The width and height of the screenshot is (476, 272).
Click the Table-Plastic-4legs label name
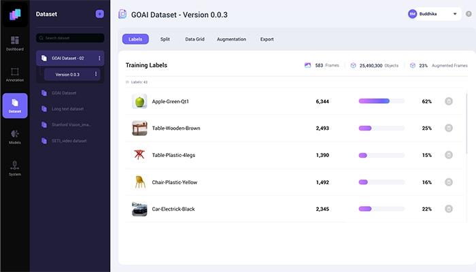tap(173, 155)
